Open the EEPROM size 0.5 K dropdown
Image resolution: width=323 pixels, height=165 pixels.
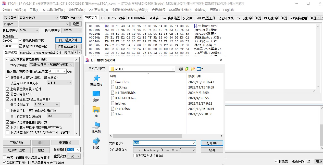point(59,83)
